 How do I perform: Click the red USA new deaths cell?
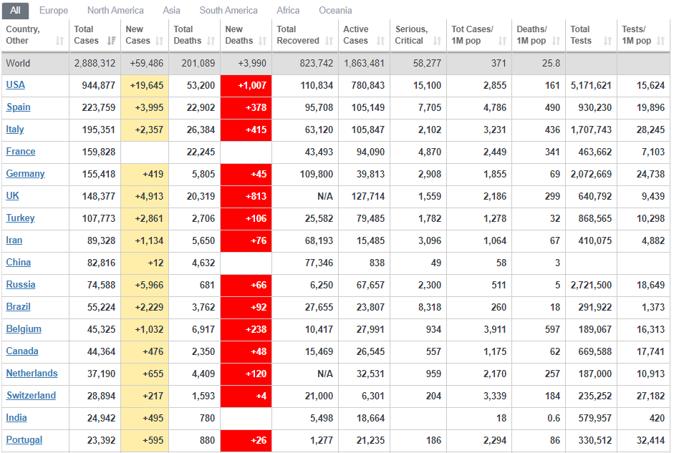(246, 86)
